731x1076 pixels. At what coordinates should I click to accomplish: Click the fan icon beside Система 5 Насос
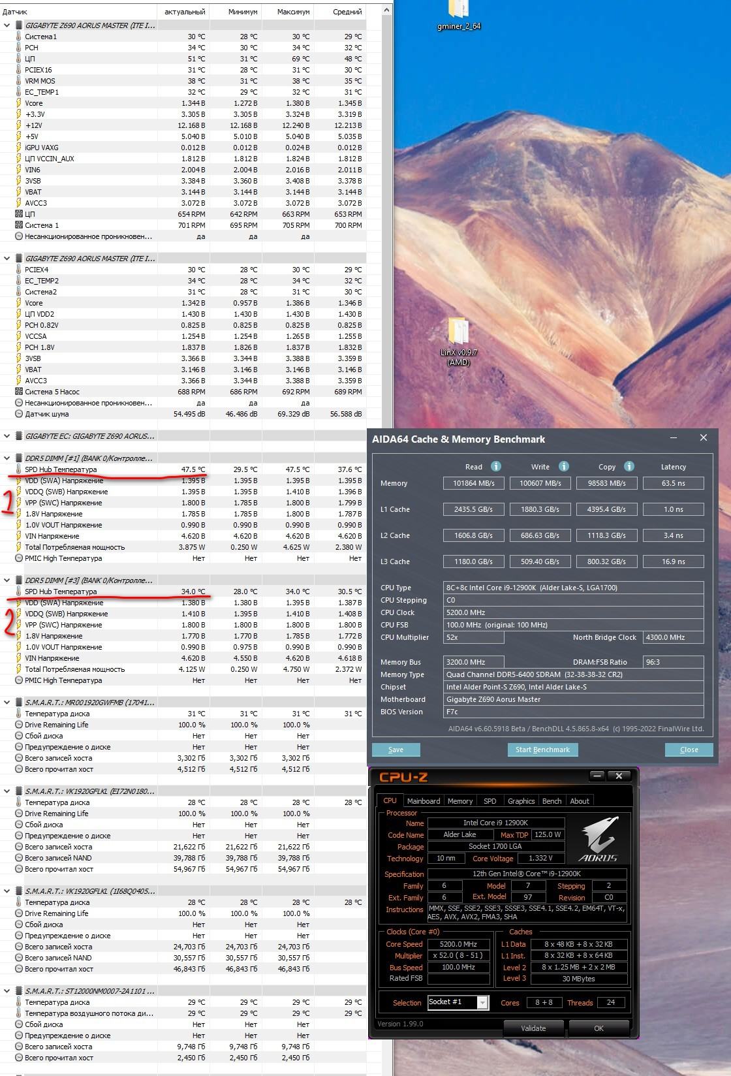(18, 392)
